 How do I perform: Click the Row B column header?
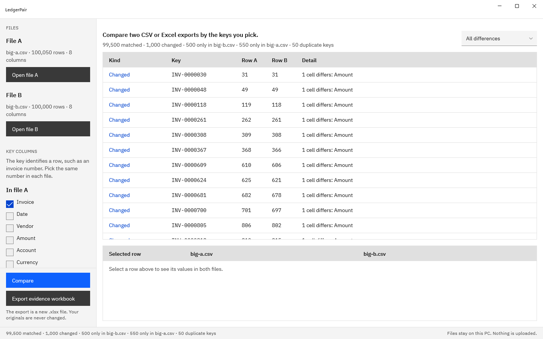click(279, 60)
